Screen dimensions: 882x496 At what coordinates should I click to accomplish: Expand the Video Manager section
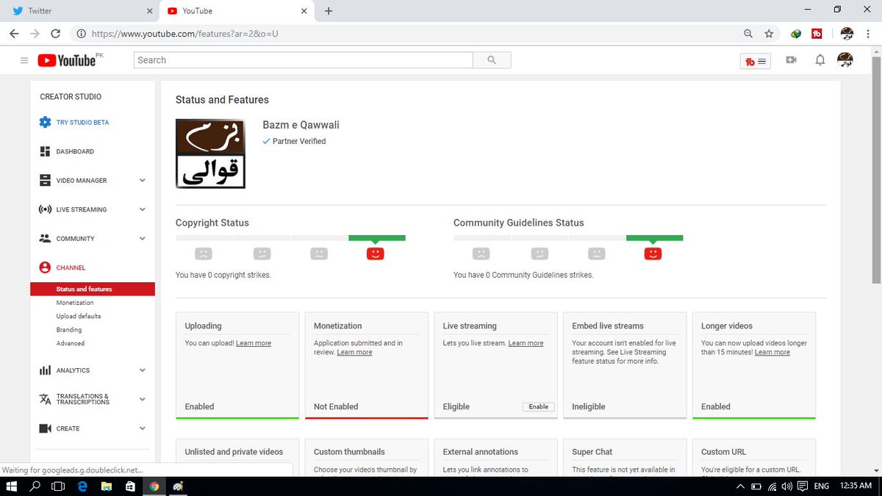coord(143,180)
